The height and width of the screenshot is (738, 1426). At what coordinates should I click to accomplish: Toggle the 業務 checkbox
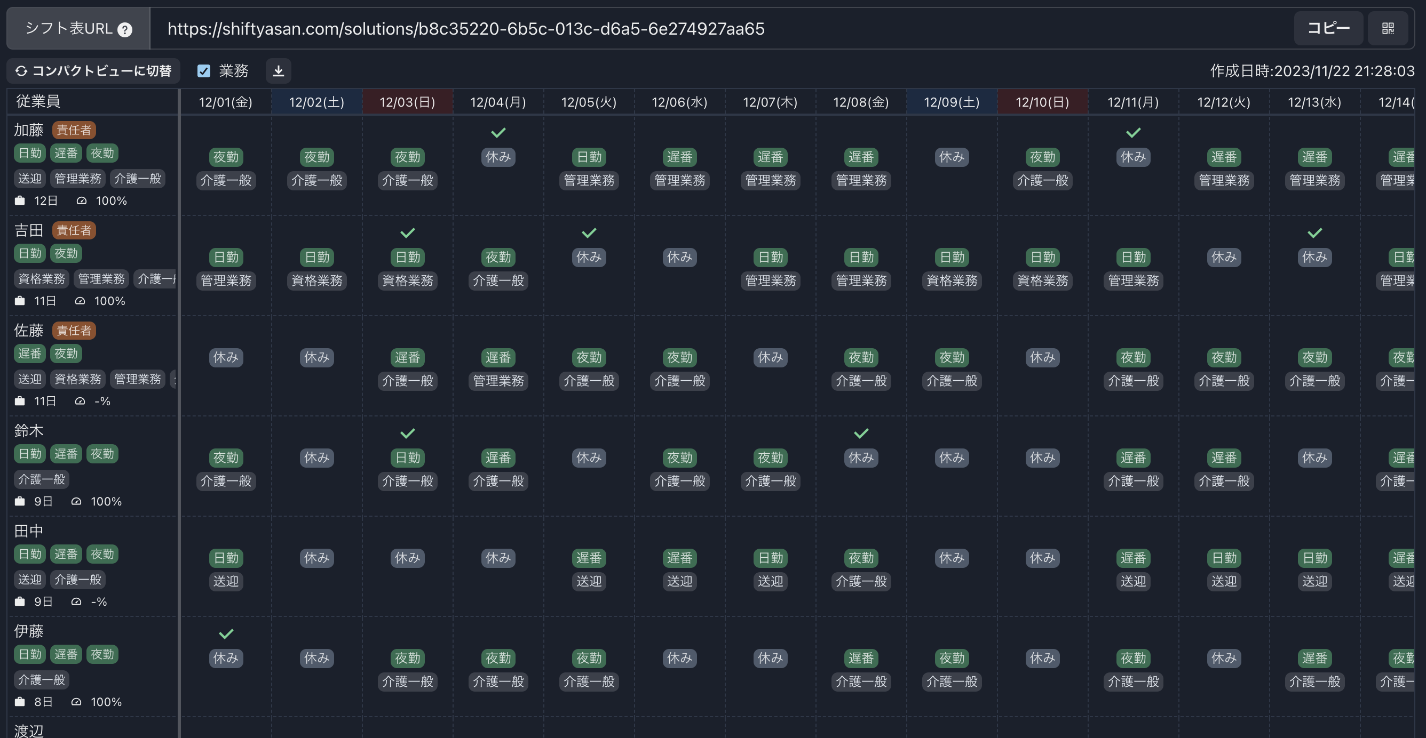[x=204, y=71]
